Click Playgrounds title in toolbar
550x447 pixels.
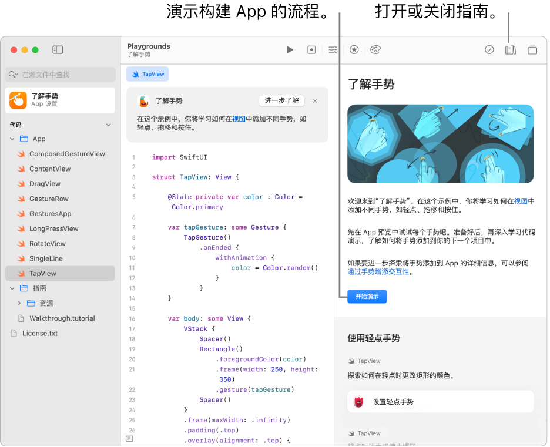point(149,46)
